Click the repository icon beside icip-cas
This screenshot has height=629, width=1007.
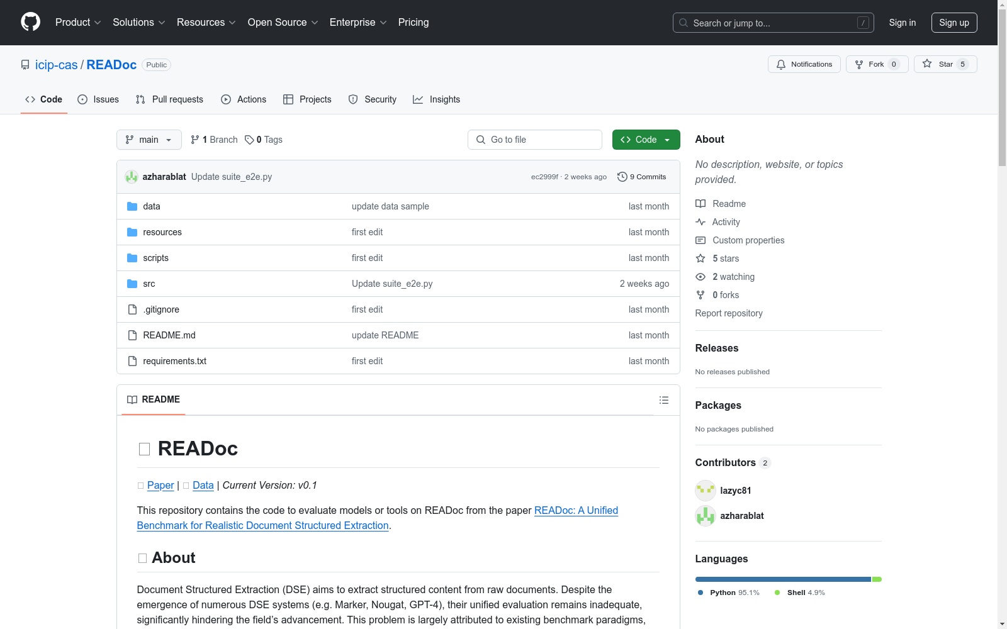coord(25,65)
